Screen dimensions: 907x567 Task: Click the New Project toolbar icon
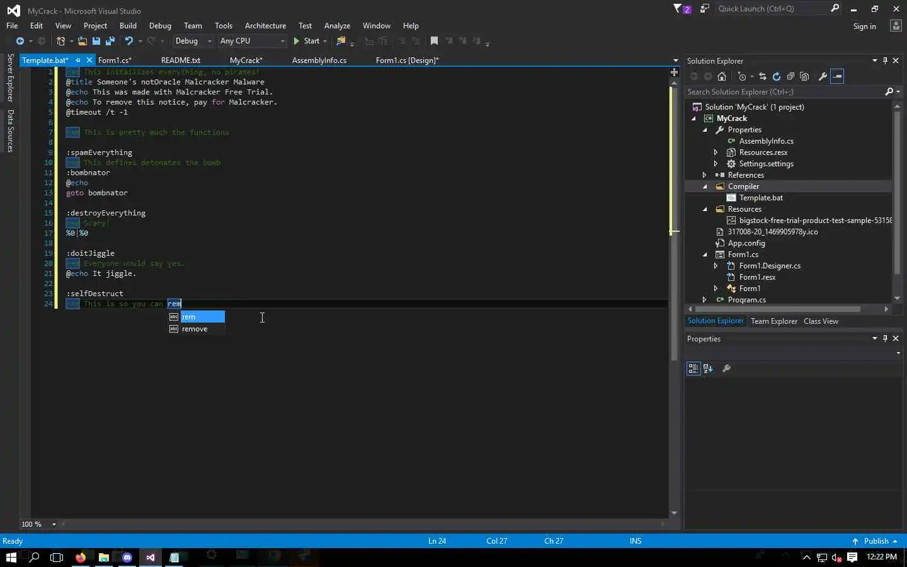pos(61,41)
